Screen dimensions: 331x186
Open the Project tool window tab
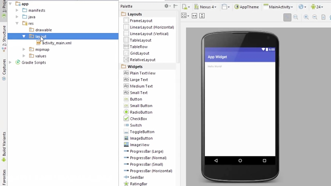coord(4,9)
